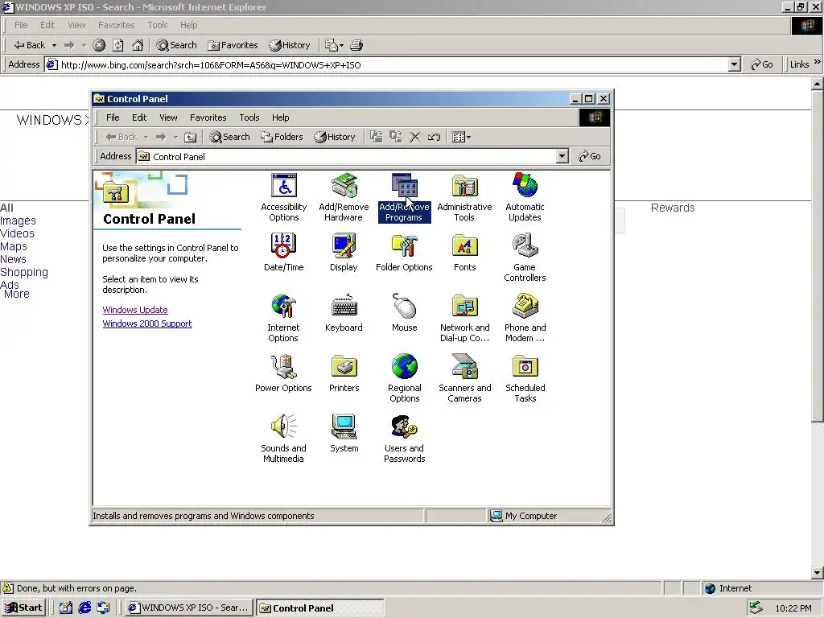Click the Undo button in Control Panel toolbar
This screenshot has width=824, height=618.
pyautogui.click(x=434, y=137)
